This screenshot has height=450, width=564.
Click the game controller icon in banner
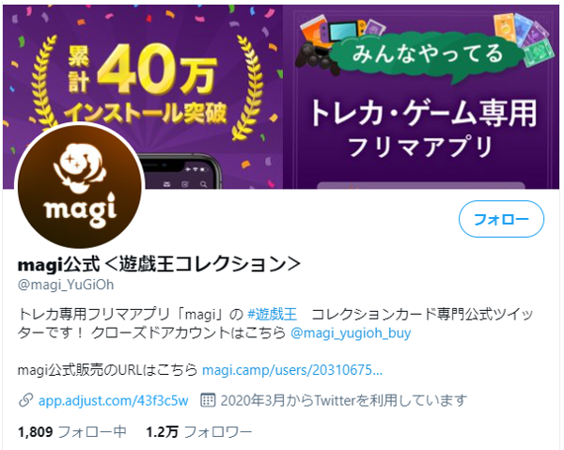point(316,57)
